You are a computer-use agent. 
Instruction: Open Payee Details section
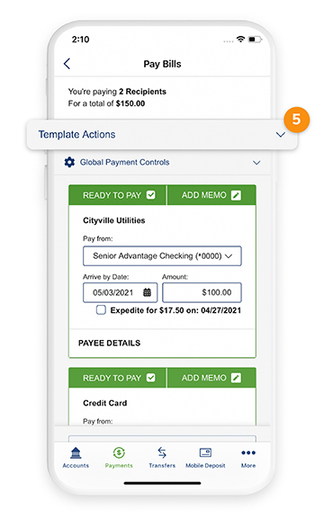point(110,343)
